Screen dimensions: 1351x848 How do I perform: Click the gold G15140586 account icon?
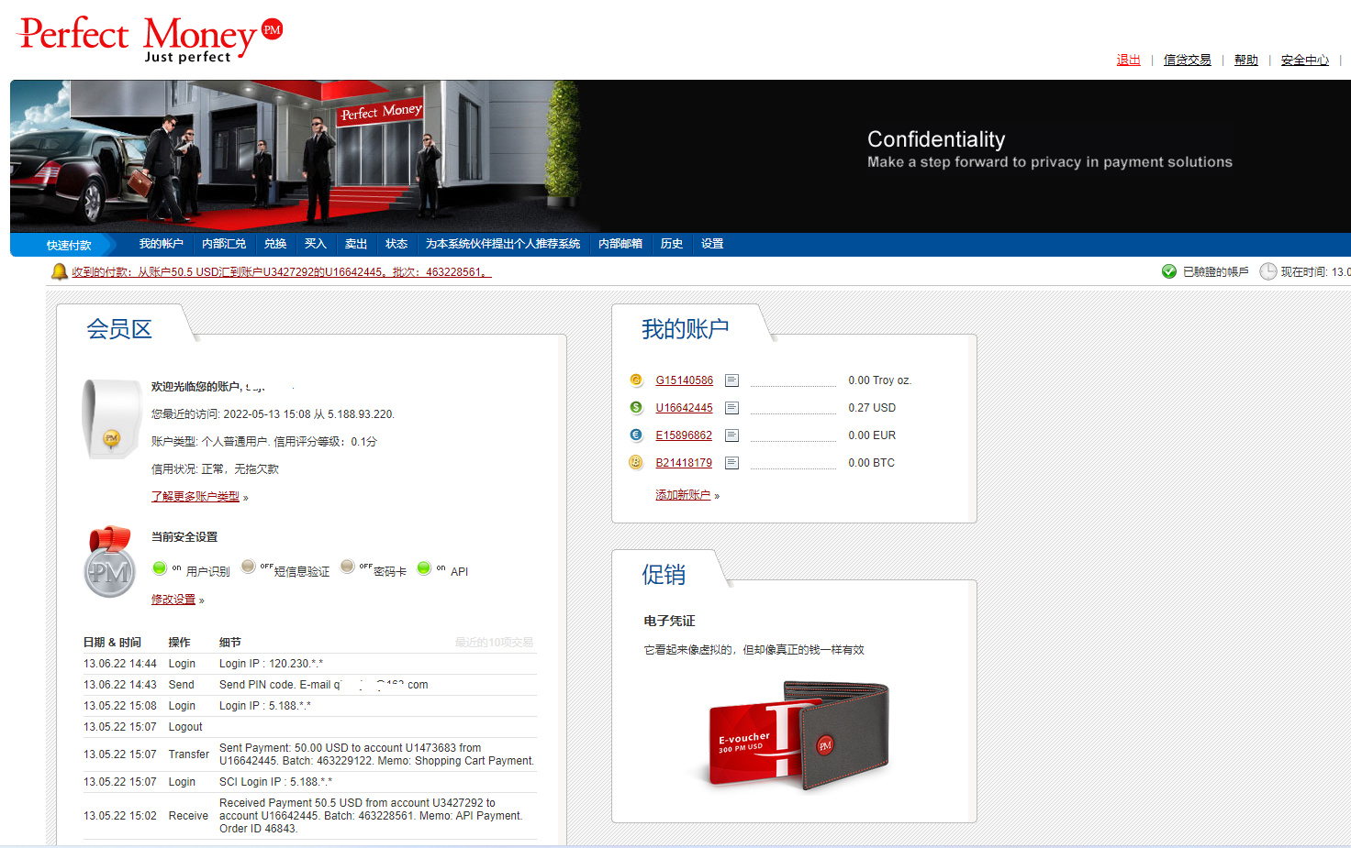pos(636,380)
